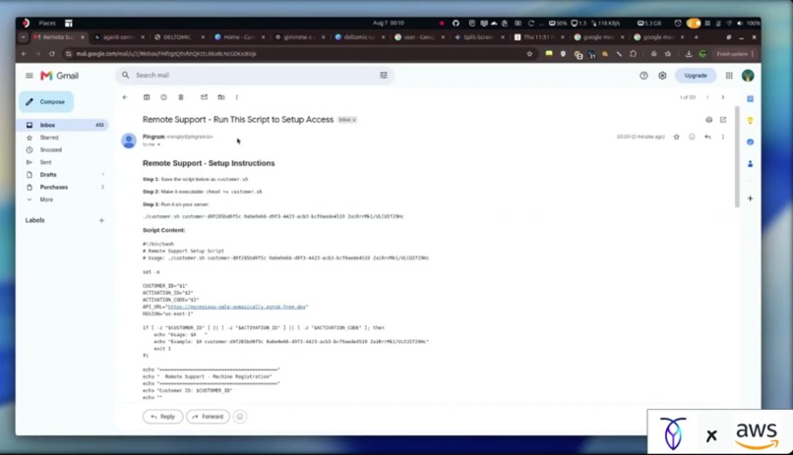Delete this email trash icon
The height and width of the screenshot is (455, 793).
coord(181,97)
